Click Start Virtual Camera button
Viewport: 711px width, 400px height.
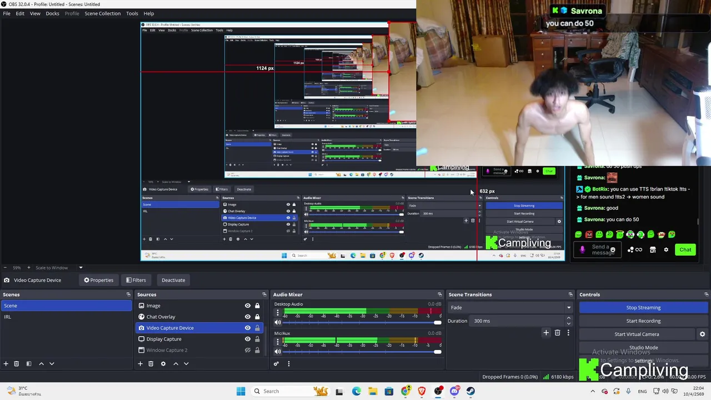pos(637,334)
